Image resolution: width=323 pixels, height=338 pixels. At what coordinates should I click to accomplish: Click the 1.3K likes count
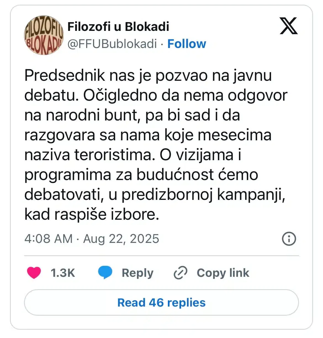(63, 273)
